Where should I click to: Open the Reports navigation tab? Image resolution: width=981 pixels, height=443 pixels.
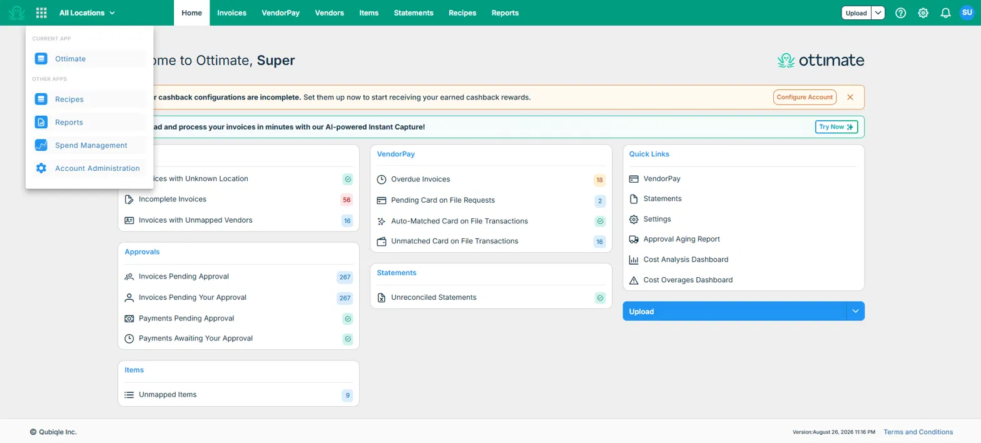[505, 13]
